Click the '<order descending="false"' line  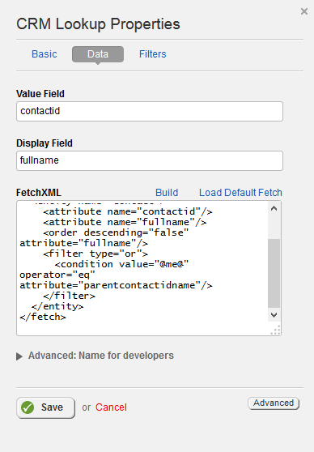click(116, 233)
